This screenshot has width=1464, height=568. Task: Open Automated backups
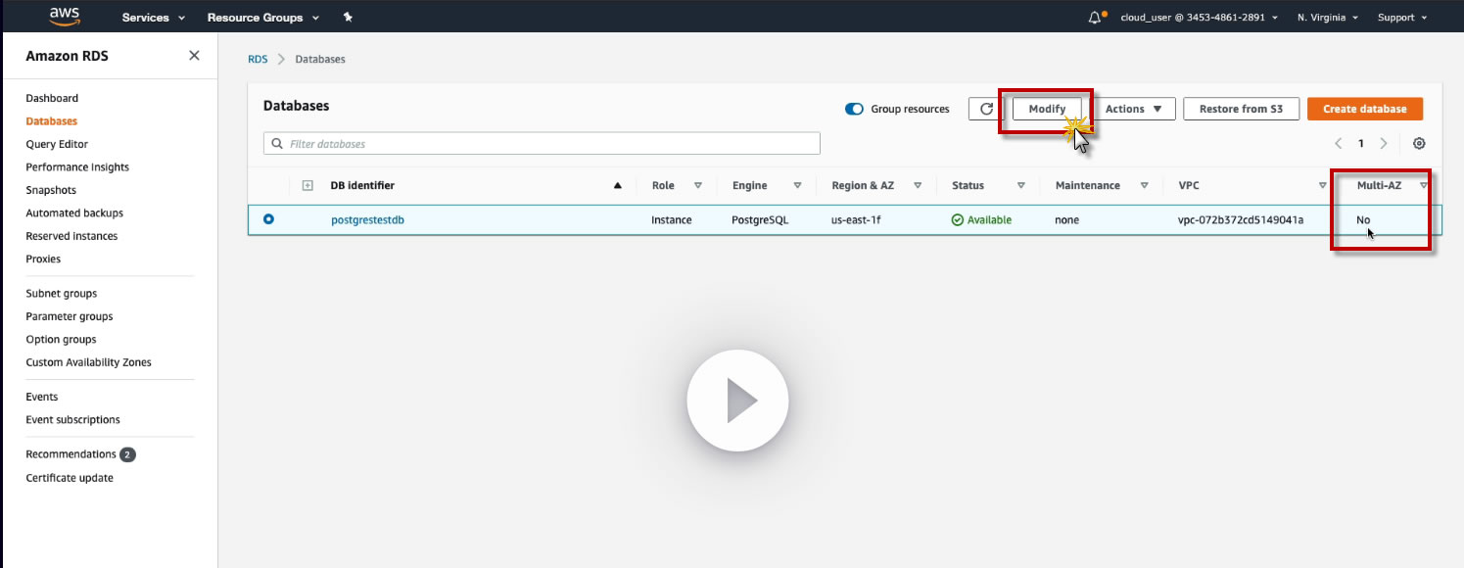(74, 213)
